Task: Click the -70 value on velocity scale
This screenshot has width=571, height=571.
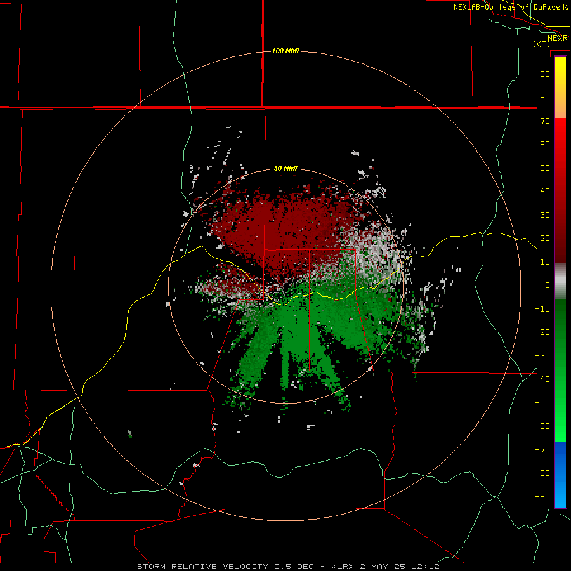Action: [542, 450]
